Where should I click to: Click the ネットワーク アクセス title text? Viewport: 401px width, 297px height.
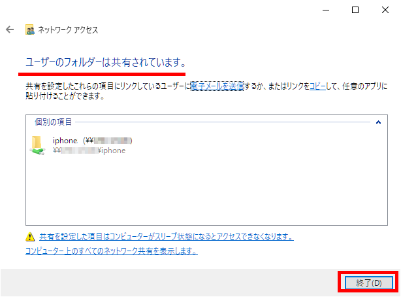point(68,30)
